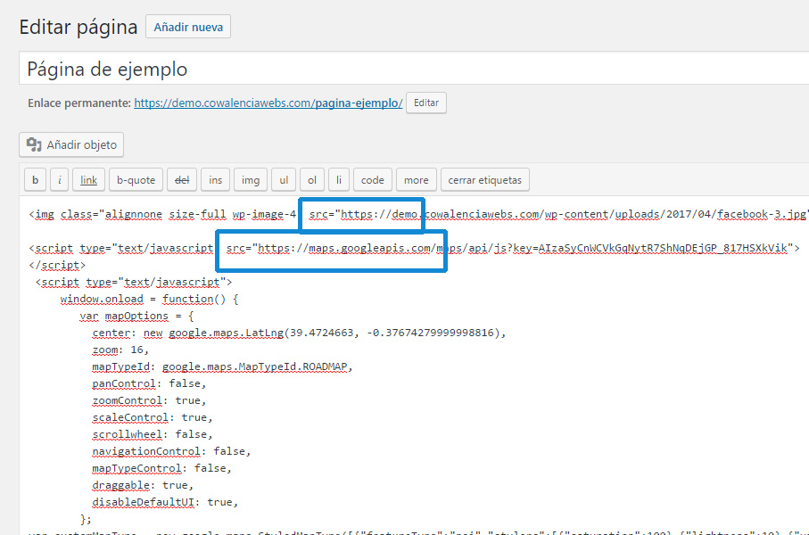Insert blockquote with b-quote button

(x=136, y=180)
